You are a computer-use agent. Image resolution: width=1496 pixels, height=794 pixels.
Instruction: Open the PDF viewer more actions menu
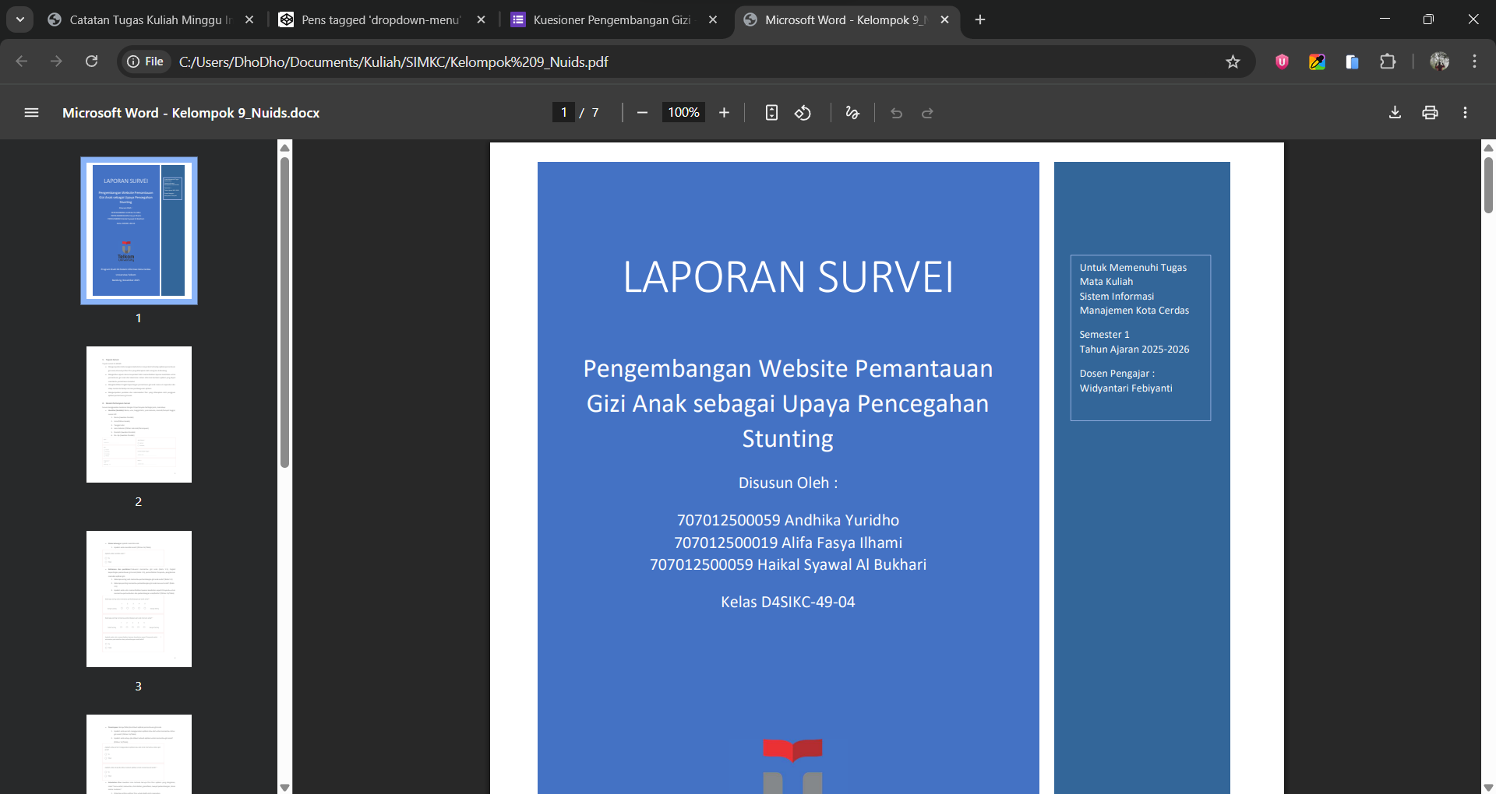(1465, 113)
